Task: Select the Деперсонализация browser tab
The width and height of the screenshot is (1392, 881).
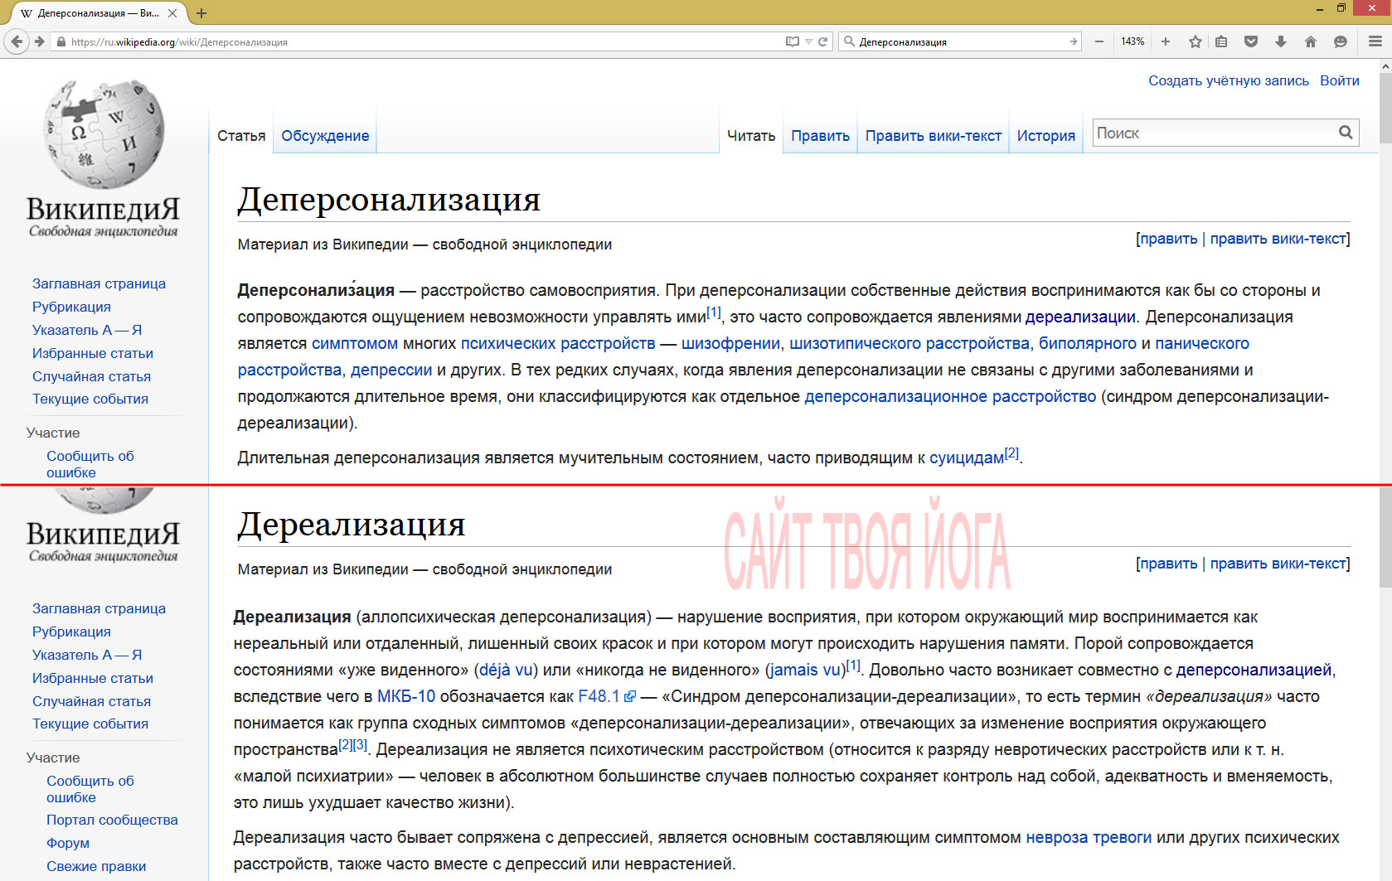Action: [97, 13]
